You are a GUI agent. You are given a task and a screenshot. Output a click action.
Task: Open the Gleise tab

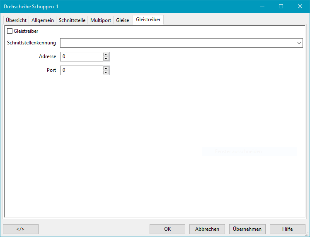click(123, 20)
